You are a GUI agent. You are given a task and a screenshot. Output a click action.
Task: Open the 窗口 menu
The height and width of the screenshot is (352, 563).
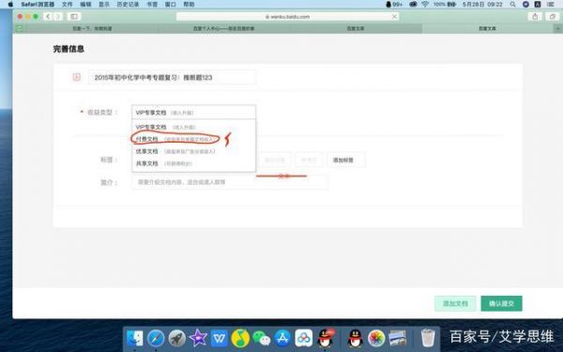point(170,5)
